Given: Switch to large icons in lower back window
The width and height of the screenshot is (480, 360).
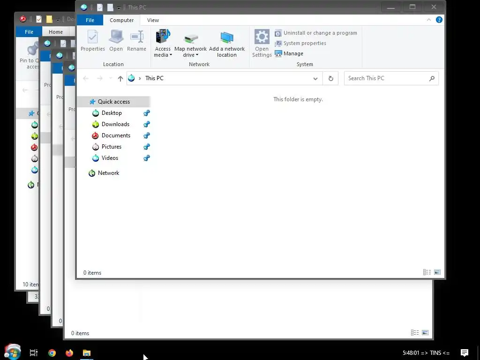Looking at the screenshot, I should pyautogui.click(x=425, y=332).
